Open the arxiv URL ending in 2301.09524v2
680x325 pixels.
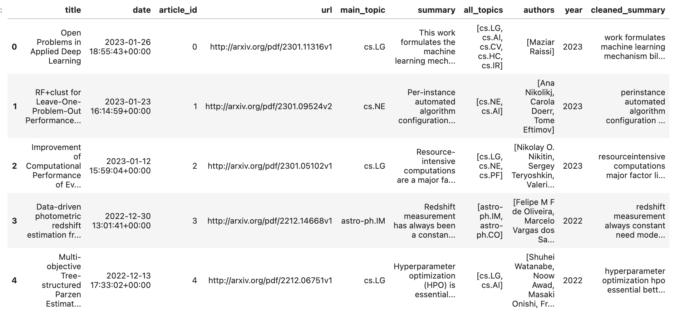[x=269, y=106]
